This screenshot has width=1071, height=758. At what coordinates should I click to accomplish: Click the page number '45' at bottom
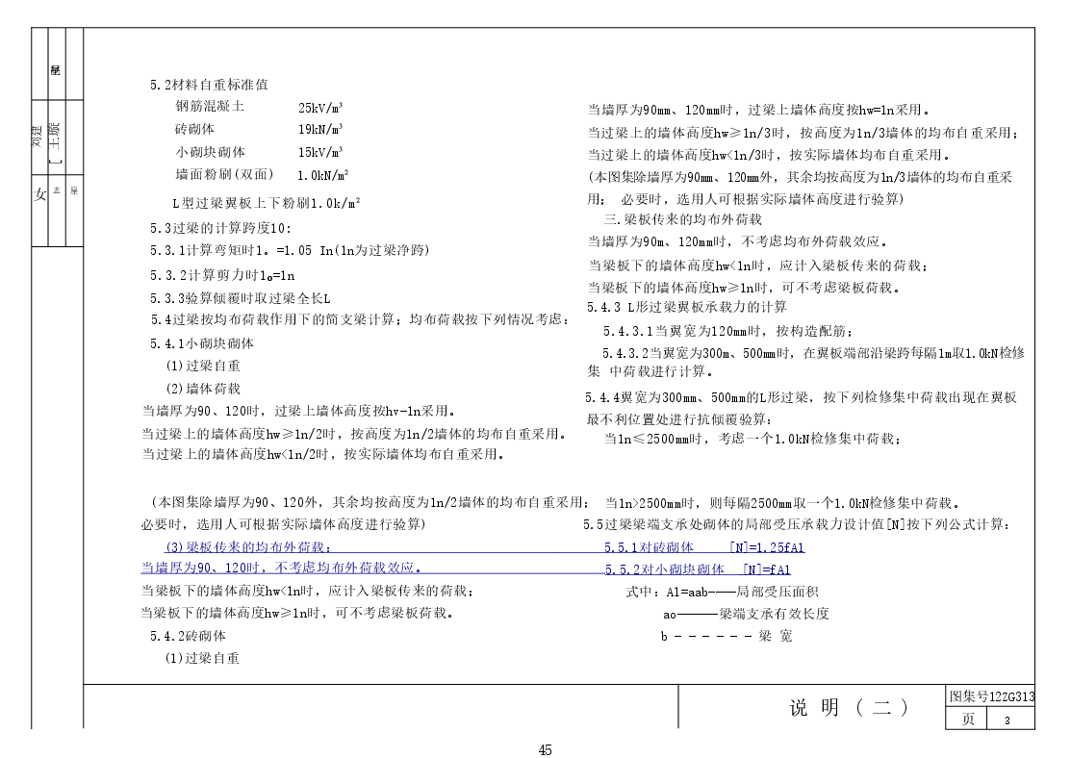545,749
